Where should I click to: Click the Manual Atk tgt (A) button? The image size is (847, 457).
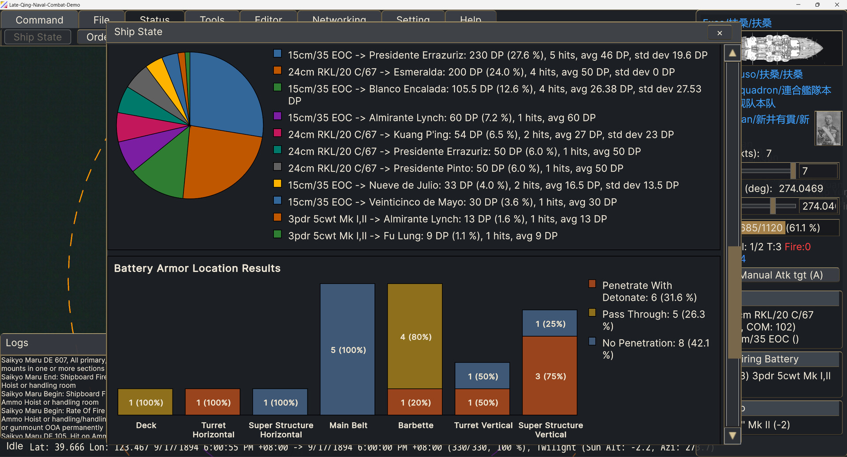790,275
